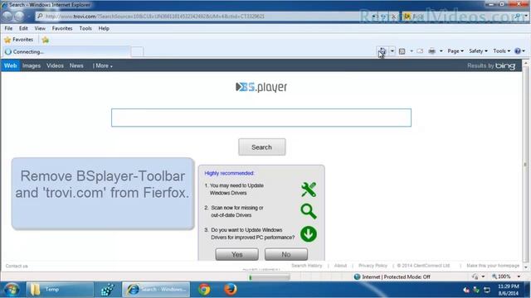Click No in the drivers ad
531x298 pixels.
[x=286, y=254]
